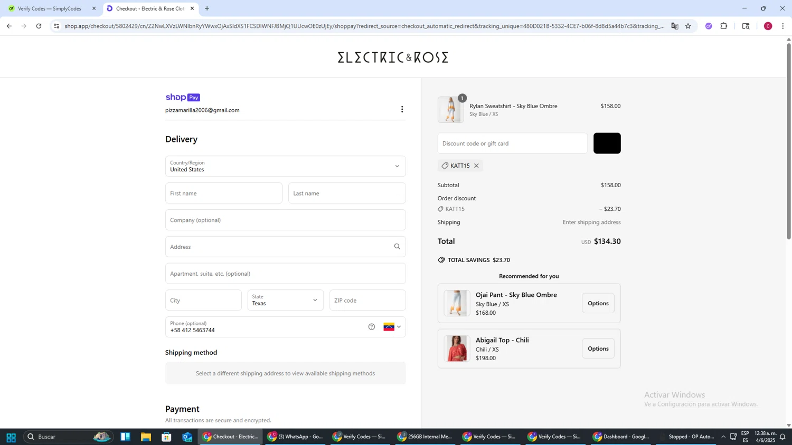The width and height of the screenshot is (792, 445).
Task: Open the Ojai Pant product thumbnail
Action: (x=456, y=303)
